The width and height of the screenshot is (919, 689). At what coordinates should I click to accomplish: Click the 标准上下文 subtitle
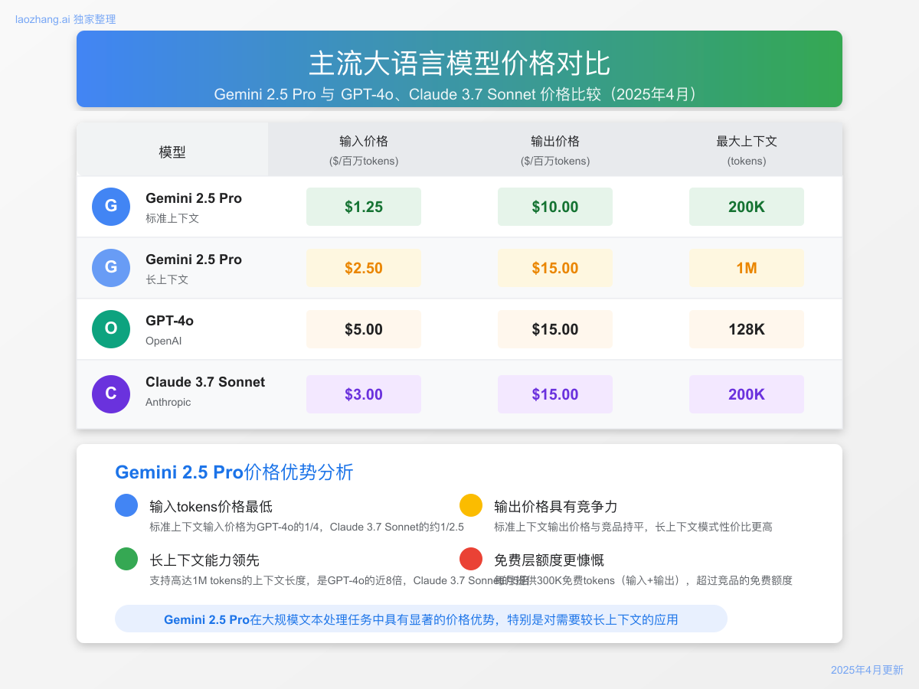coord(172,218)
